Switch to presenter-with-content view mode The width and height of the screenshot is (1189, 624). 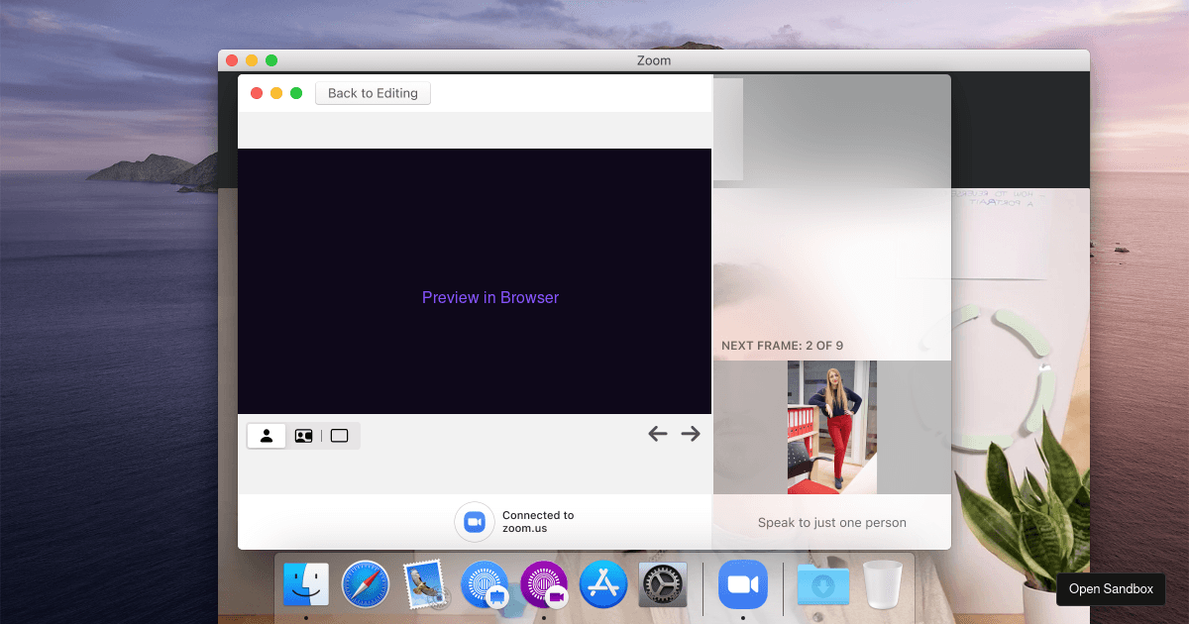click(x=303, y=436)
